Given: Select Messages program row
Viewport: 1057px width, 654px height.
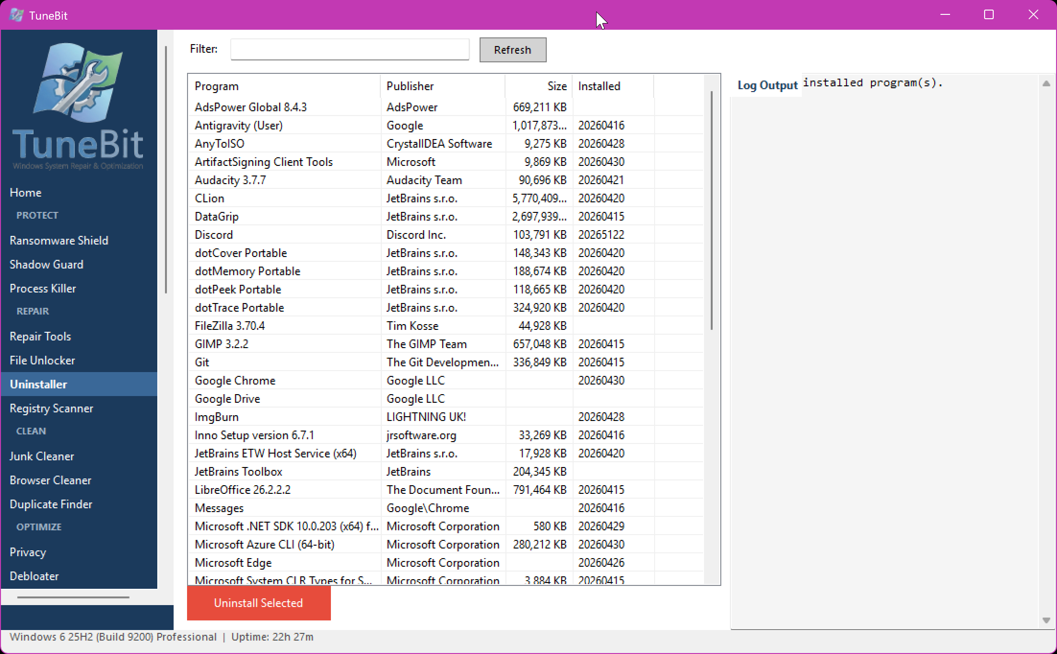Looking at the screenshot, I should click(446, 508).
